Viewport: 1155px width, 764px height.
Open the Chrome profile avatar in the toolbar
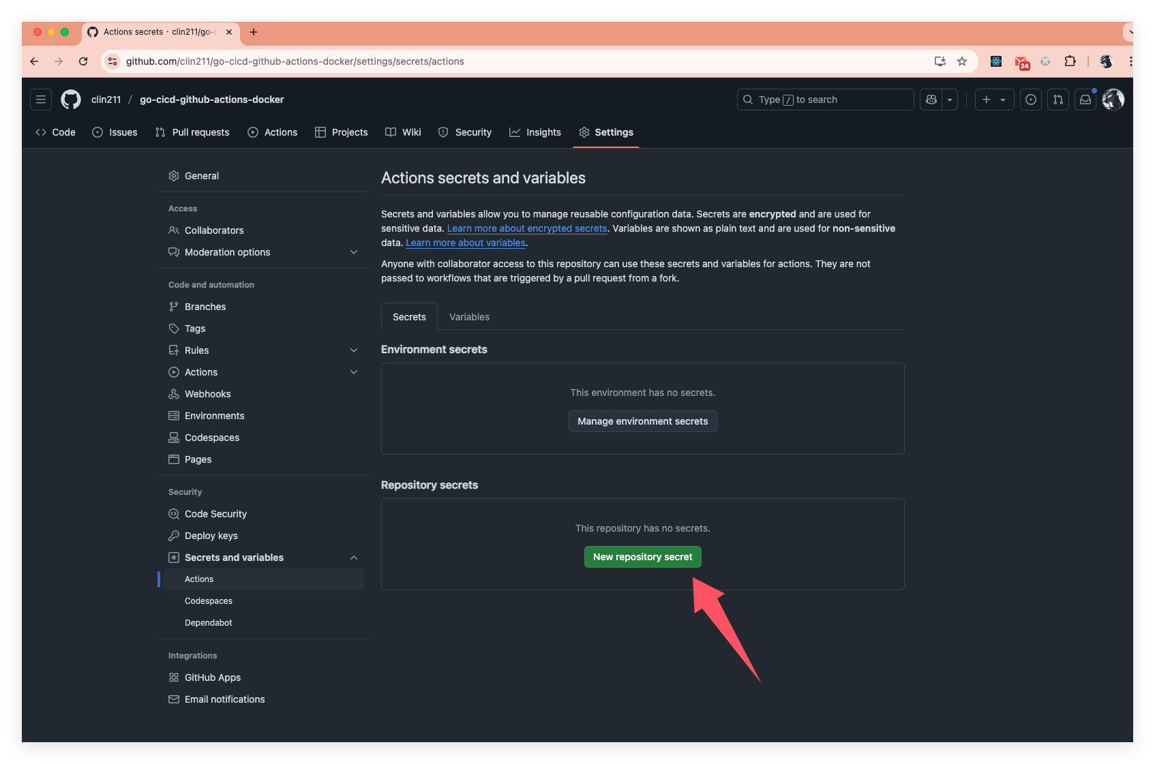1106,61
